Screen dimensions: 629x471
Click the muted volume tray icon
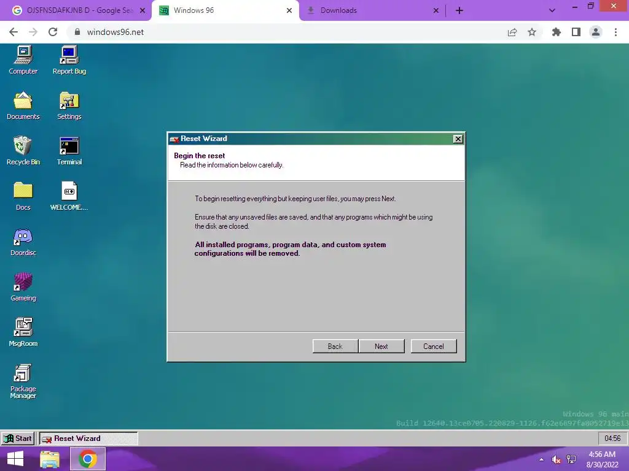556,459
